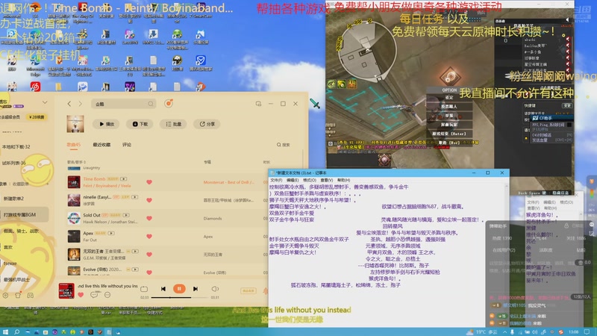Open 在线用户(2) tab in danmu assistant
The height and width of the screenshot is (336, 597).
503,250
